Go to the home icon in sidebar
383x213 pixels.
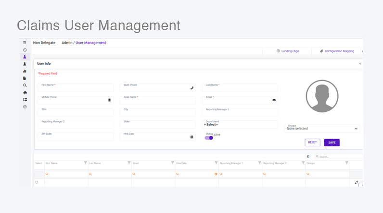click(x=25, y=93)
